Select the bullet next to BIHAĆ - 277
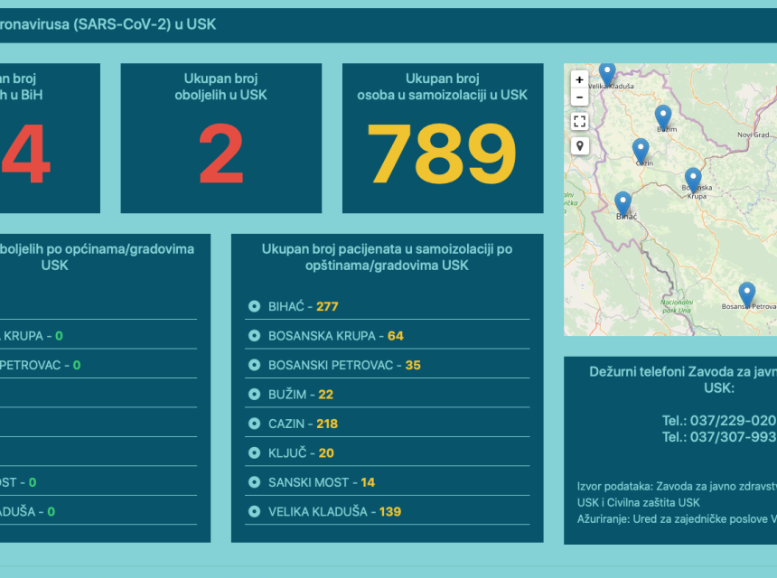 click(254, 307)
